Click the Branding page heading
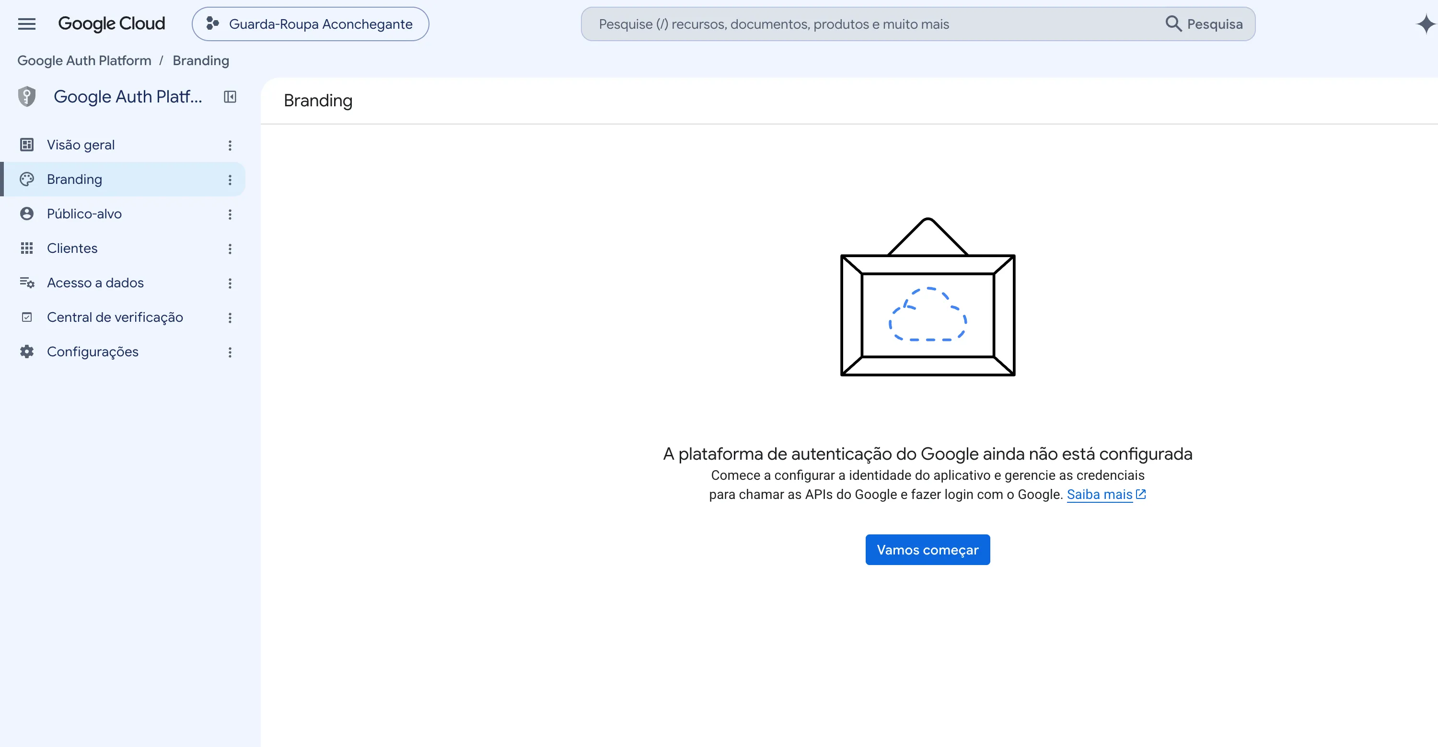 [318, 101]
